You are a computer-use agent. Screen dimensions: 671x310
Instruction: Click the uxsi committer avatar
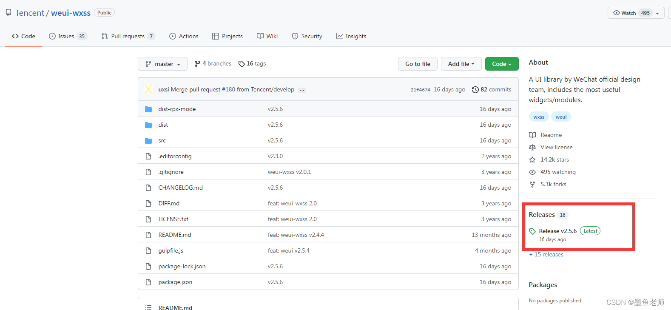click(148, 89)
